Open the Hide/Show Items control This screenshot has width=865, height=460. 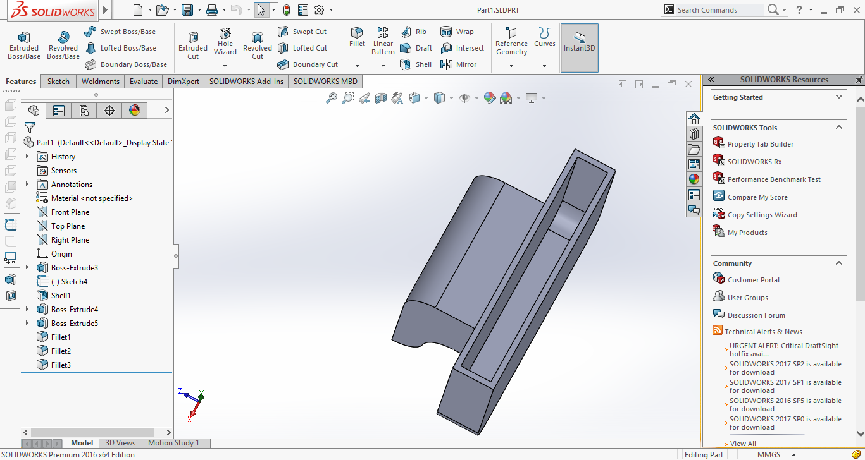click(465, 98)
